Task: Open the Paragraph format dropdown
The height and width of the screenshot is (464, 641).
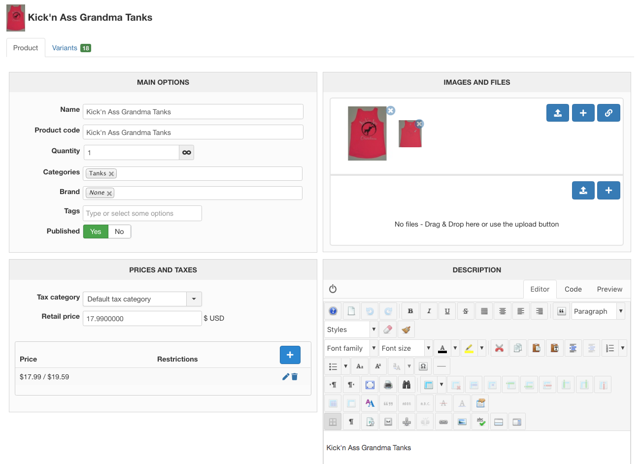Action: pos(620,311)
